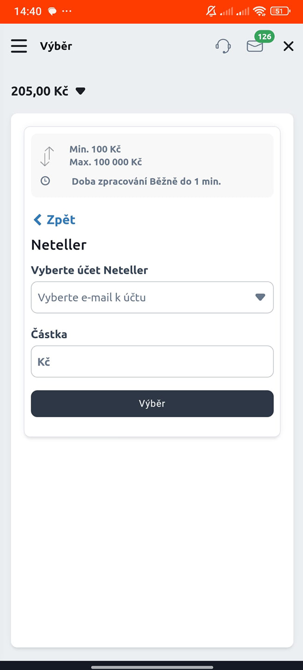The width and height of the screenshot is (303, 670).
Task: Click the Výběr page title
Action: point(56,46)
